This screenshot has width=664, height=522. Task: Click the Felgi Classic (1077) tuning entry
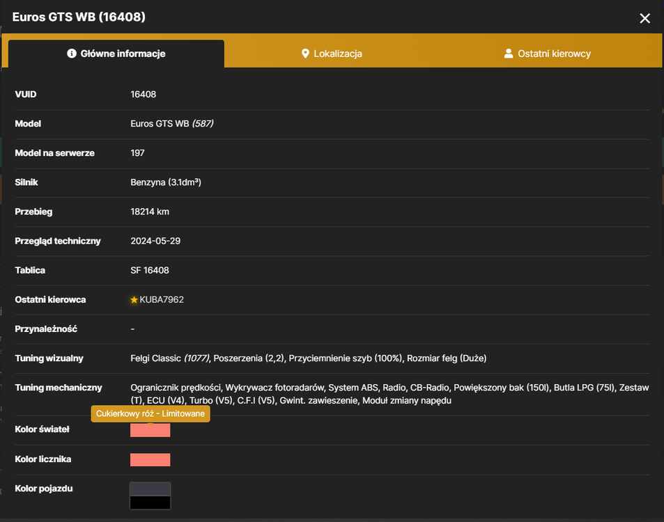(170, 358)
